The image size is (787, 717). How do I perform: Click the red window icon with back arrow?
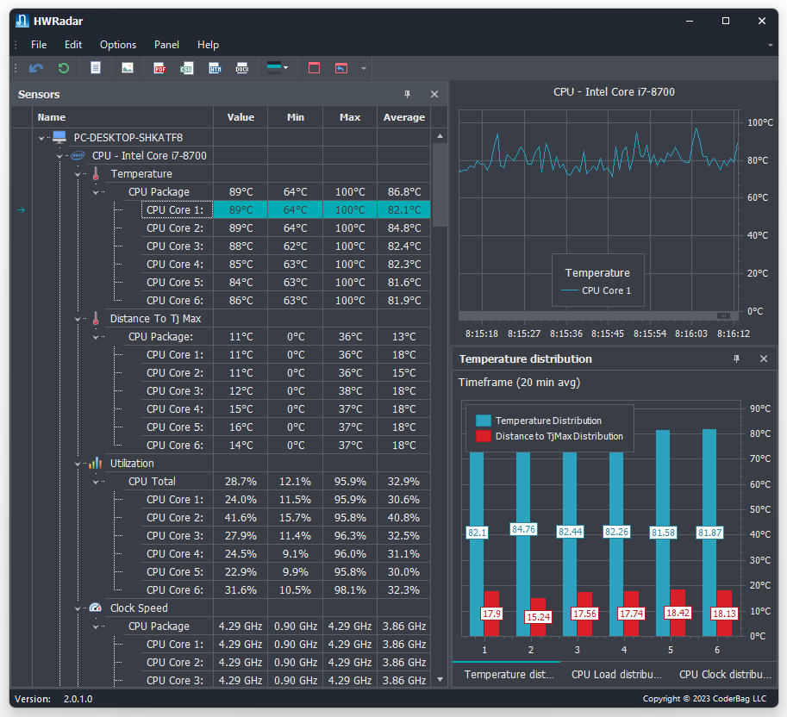(341, 68)
